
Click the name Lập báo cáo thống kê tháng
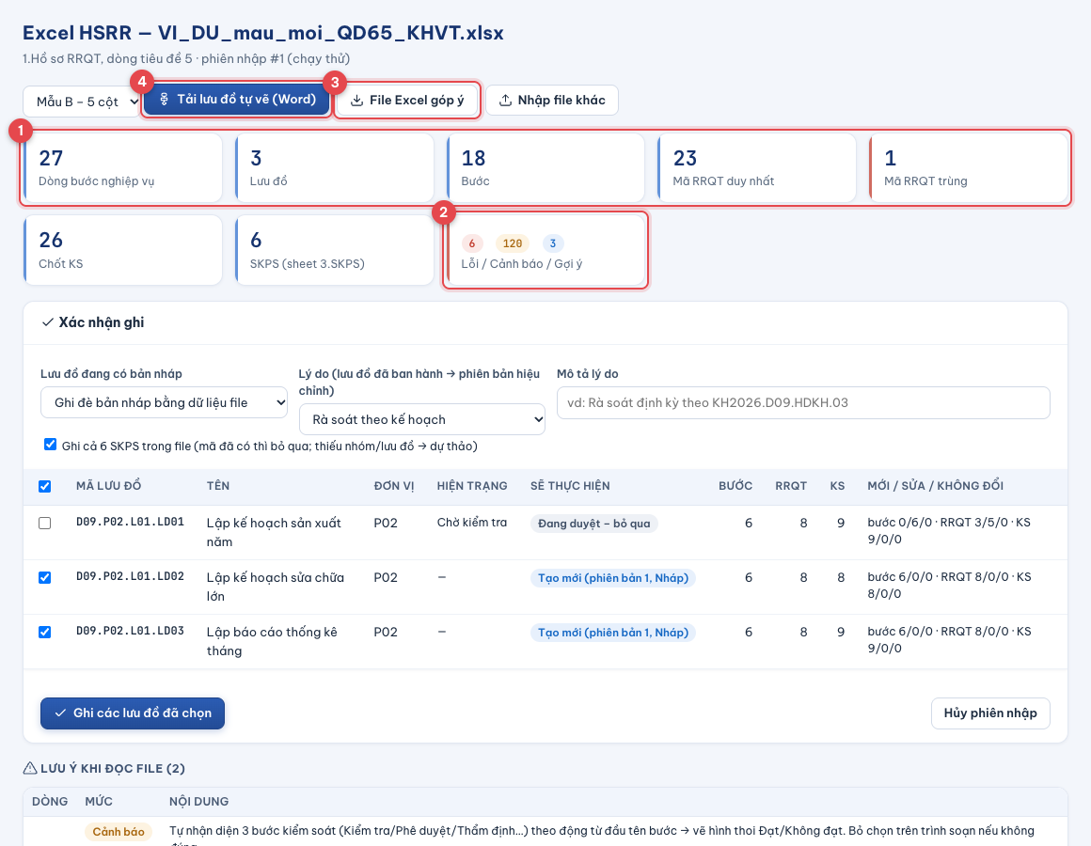272,641
